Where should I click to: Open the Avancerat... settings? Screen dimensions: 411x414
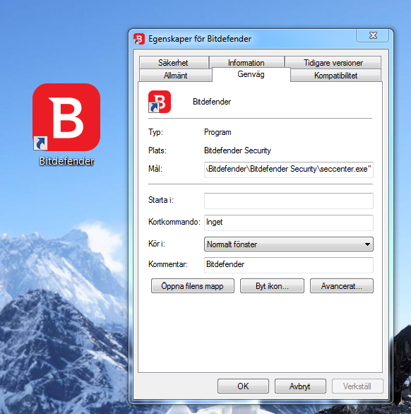tap(342, 286)
